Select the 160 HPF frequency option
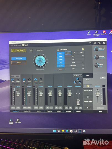This screenshot has height=149, width=112. point(81,52)
